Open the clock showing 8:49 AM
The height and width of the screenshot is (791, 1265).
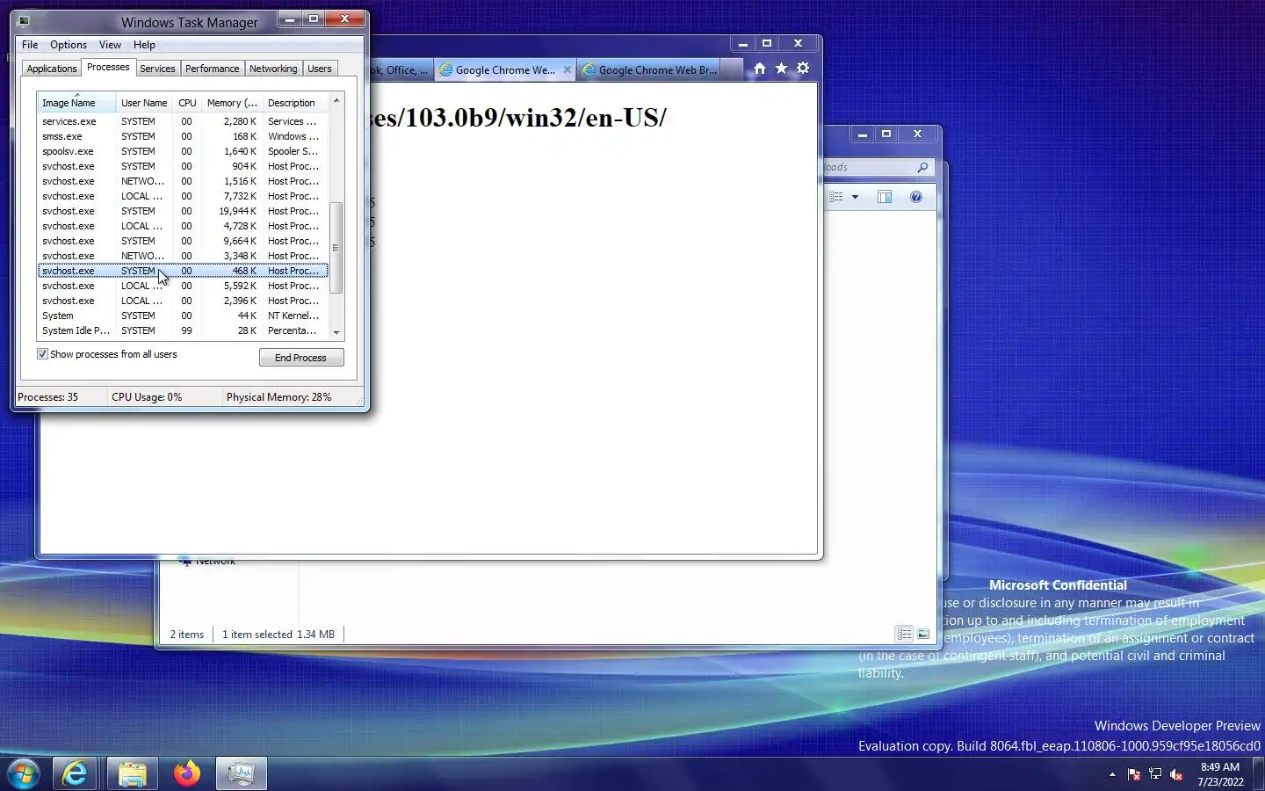[x=1220, y=774]
